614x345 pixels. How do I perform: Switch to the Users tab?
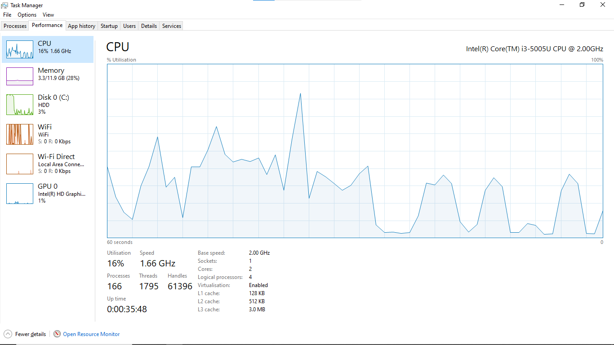[129, 26]
